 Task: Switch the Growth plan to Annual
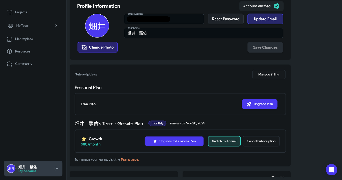[224, 141]
